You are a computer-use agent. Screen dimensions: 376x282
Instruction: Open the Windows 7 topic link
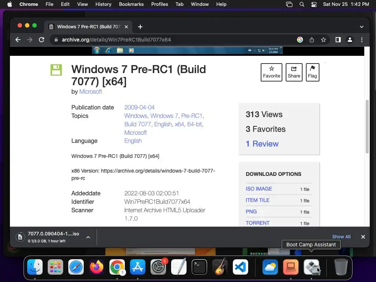click(x=164, y=116)
